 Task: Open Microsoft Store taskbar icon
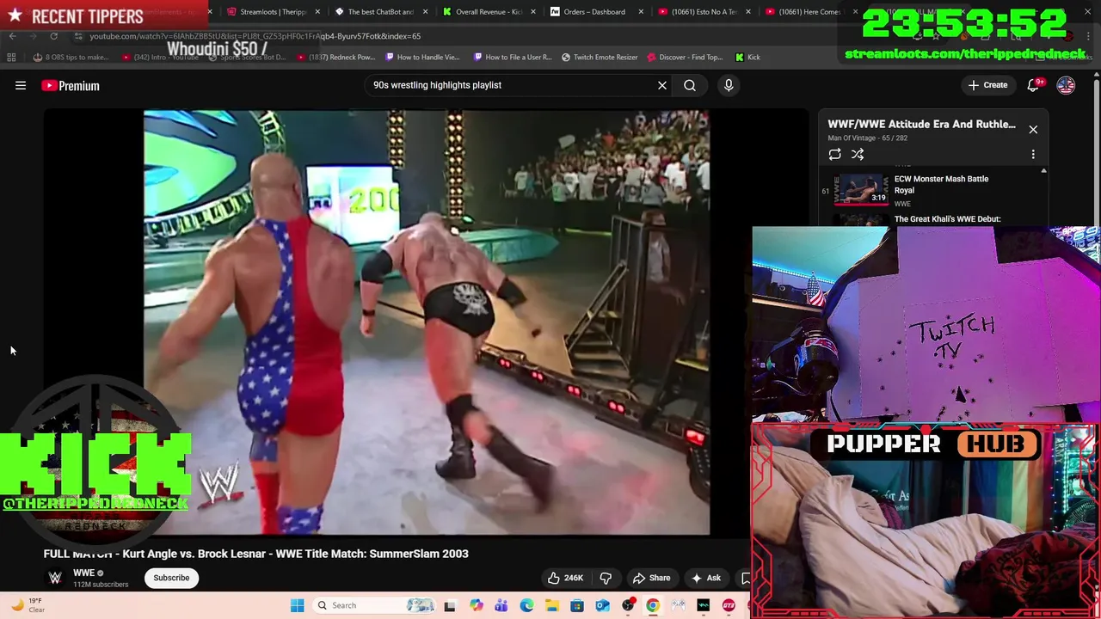pos(577,605)
